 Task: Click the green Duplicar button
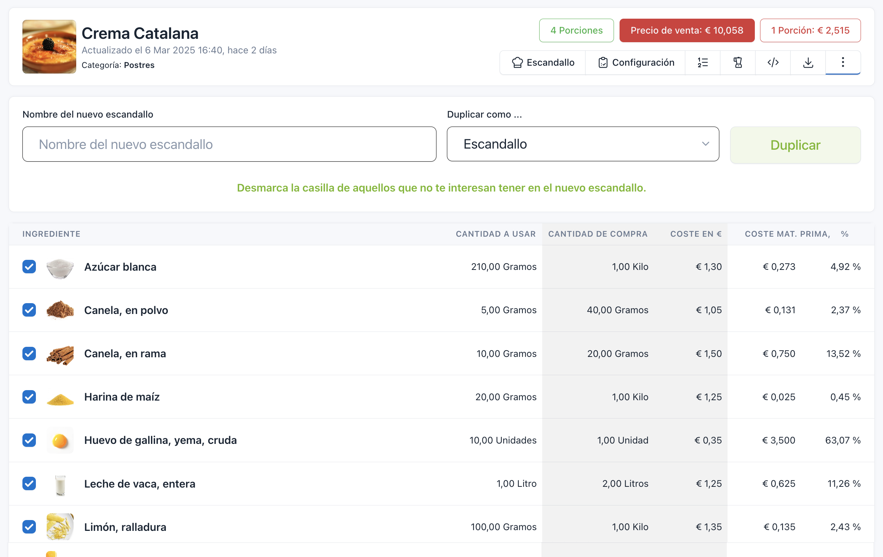coord(795,145)
